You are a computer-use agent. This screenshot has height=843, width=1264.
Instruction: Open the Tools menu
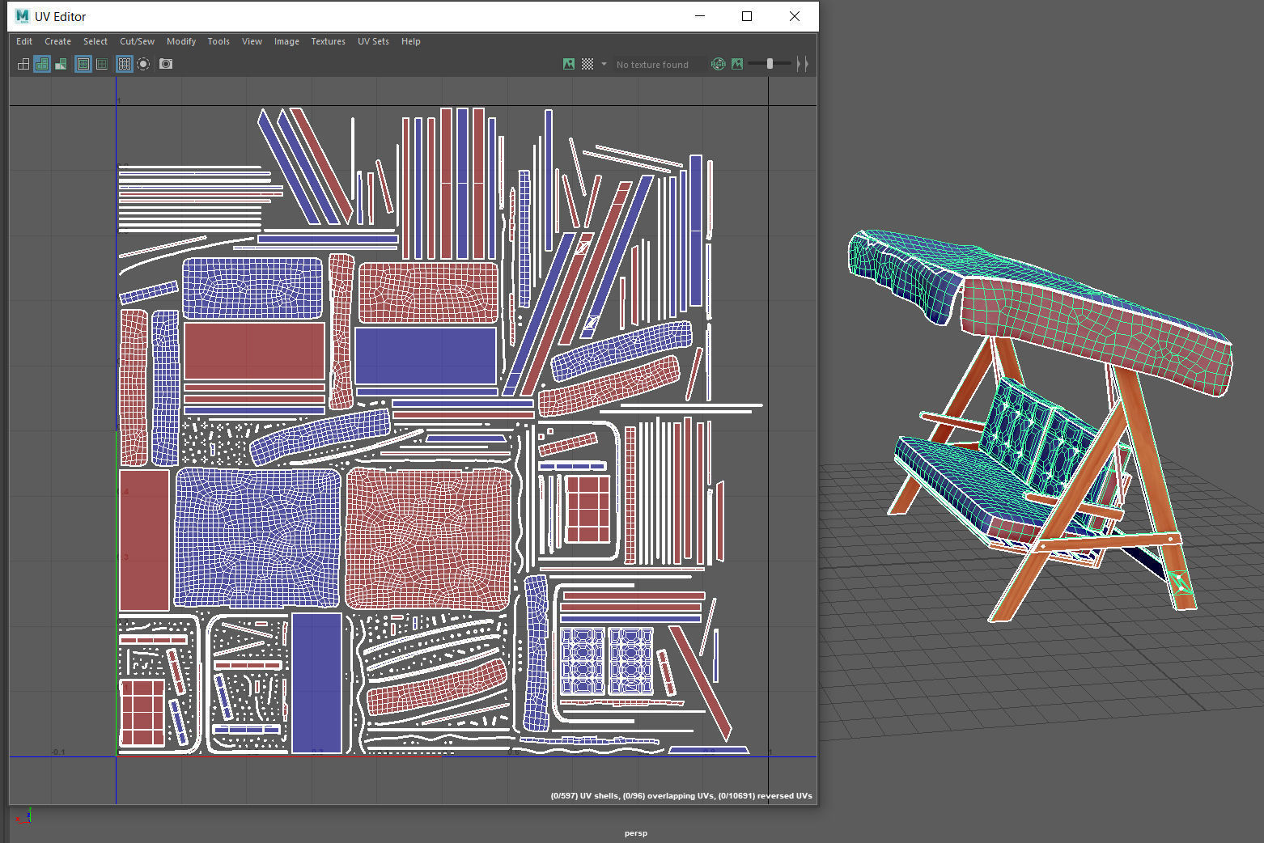(218, 41)
